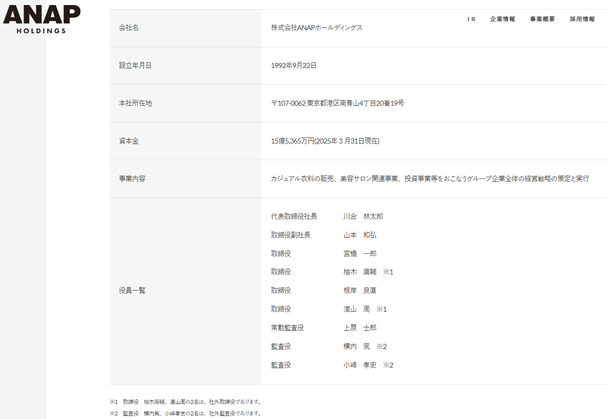The width and height of the screenshot is (607, 419).
Task: Click the name 山本 和弘
Action: click(x=359, y=235)
